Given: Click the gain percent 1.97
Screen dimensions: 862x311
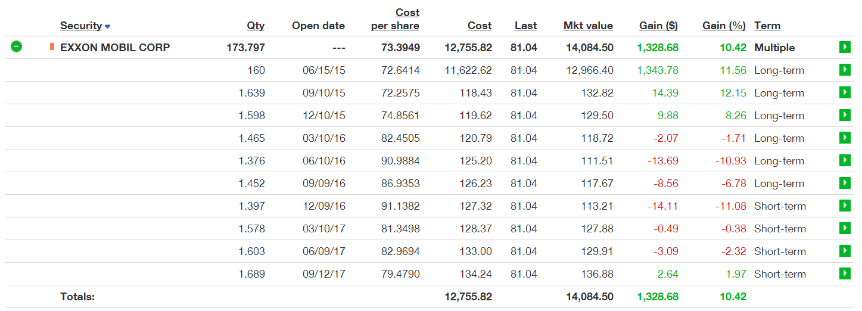Looking at the screenshot, I should [736, 273].
